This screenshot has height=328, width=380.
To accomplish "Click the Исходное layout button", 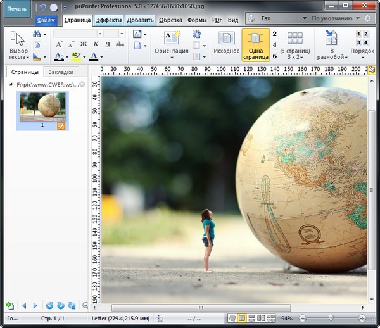I will [226, 44].
